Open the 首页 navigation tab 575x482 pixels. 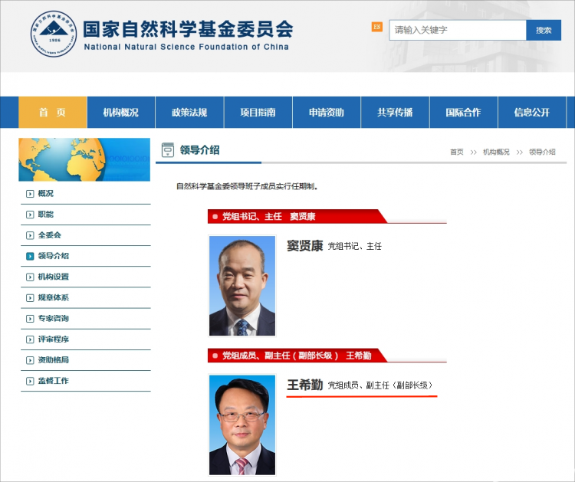(52, 112)
